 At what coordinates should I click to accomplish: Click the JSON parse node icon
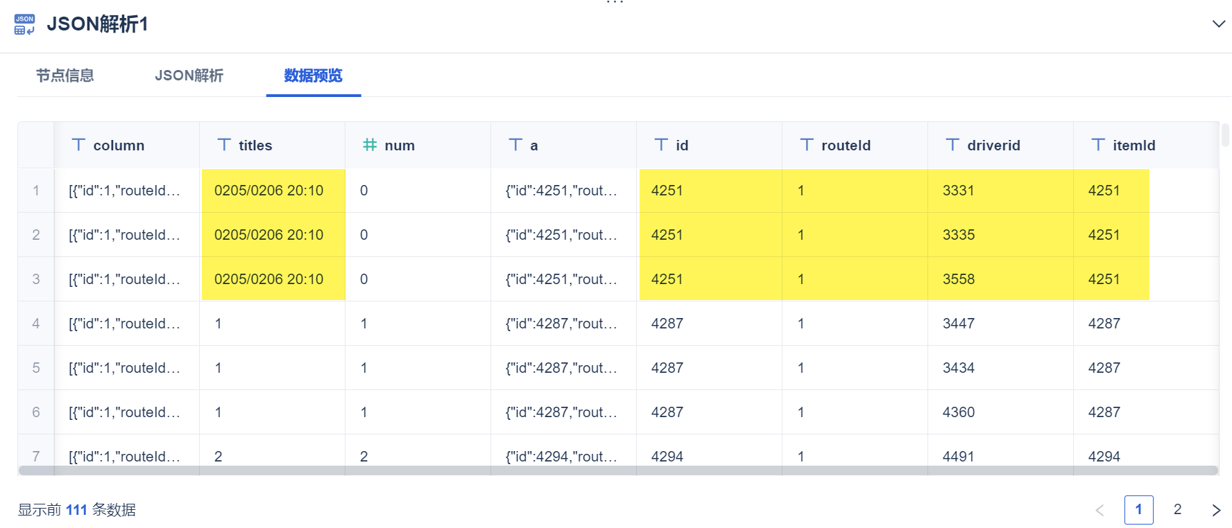click(x=24, y=24)
